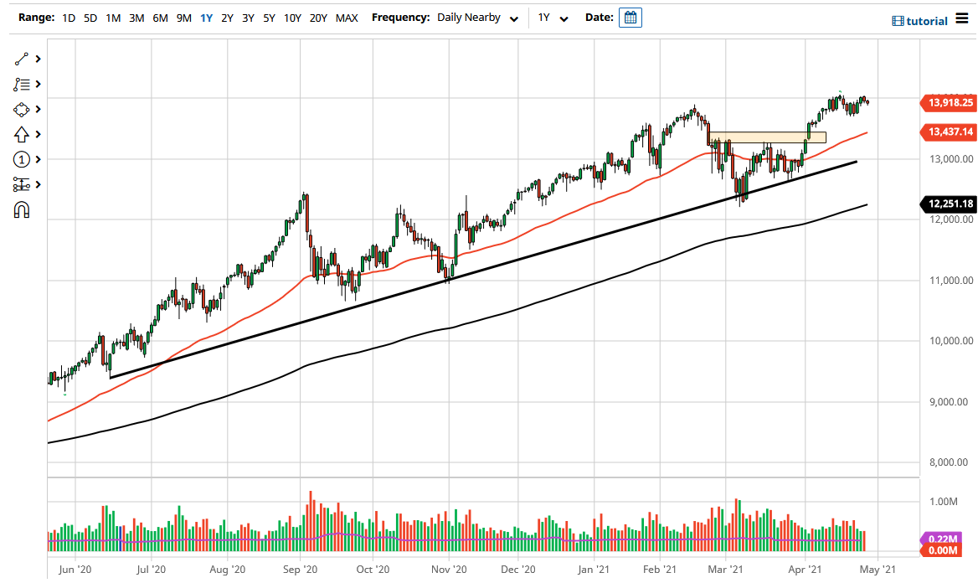The width and height of the screenshot is (978, 583).
Task: Select the 20Y range
Action: tap(318, 17)
